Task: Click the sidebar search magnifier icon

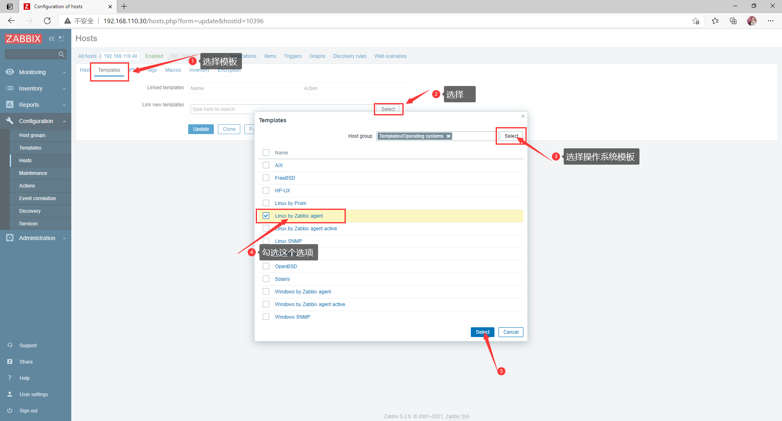Action: tap(62, 54)
